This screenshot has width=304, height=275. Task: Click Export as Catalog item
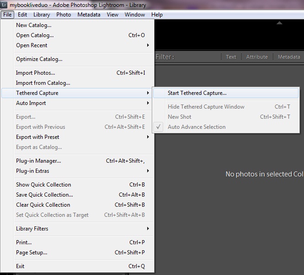click(x=77, y=147)
